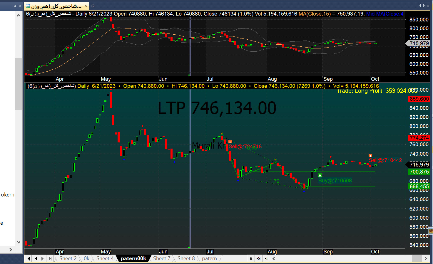Open the window list dropdown arrow
This screenshot has width=433, height=264.
[427, 6]
